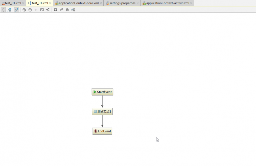
Task: Select arrow from StartEvent to 测试节点1
Action: coord(102,102)
